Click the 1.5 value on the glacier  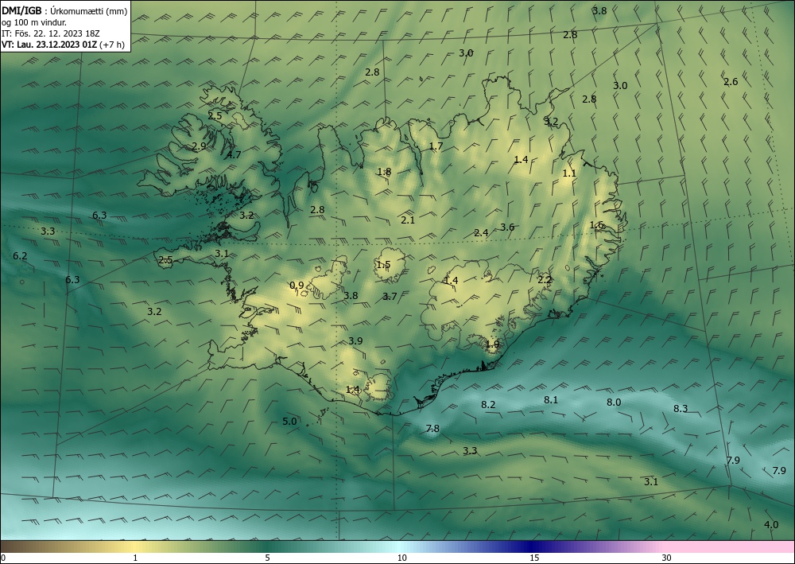pos(384,265)
